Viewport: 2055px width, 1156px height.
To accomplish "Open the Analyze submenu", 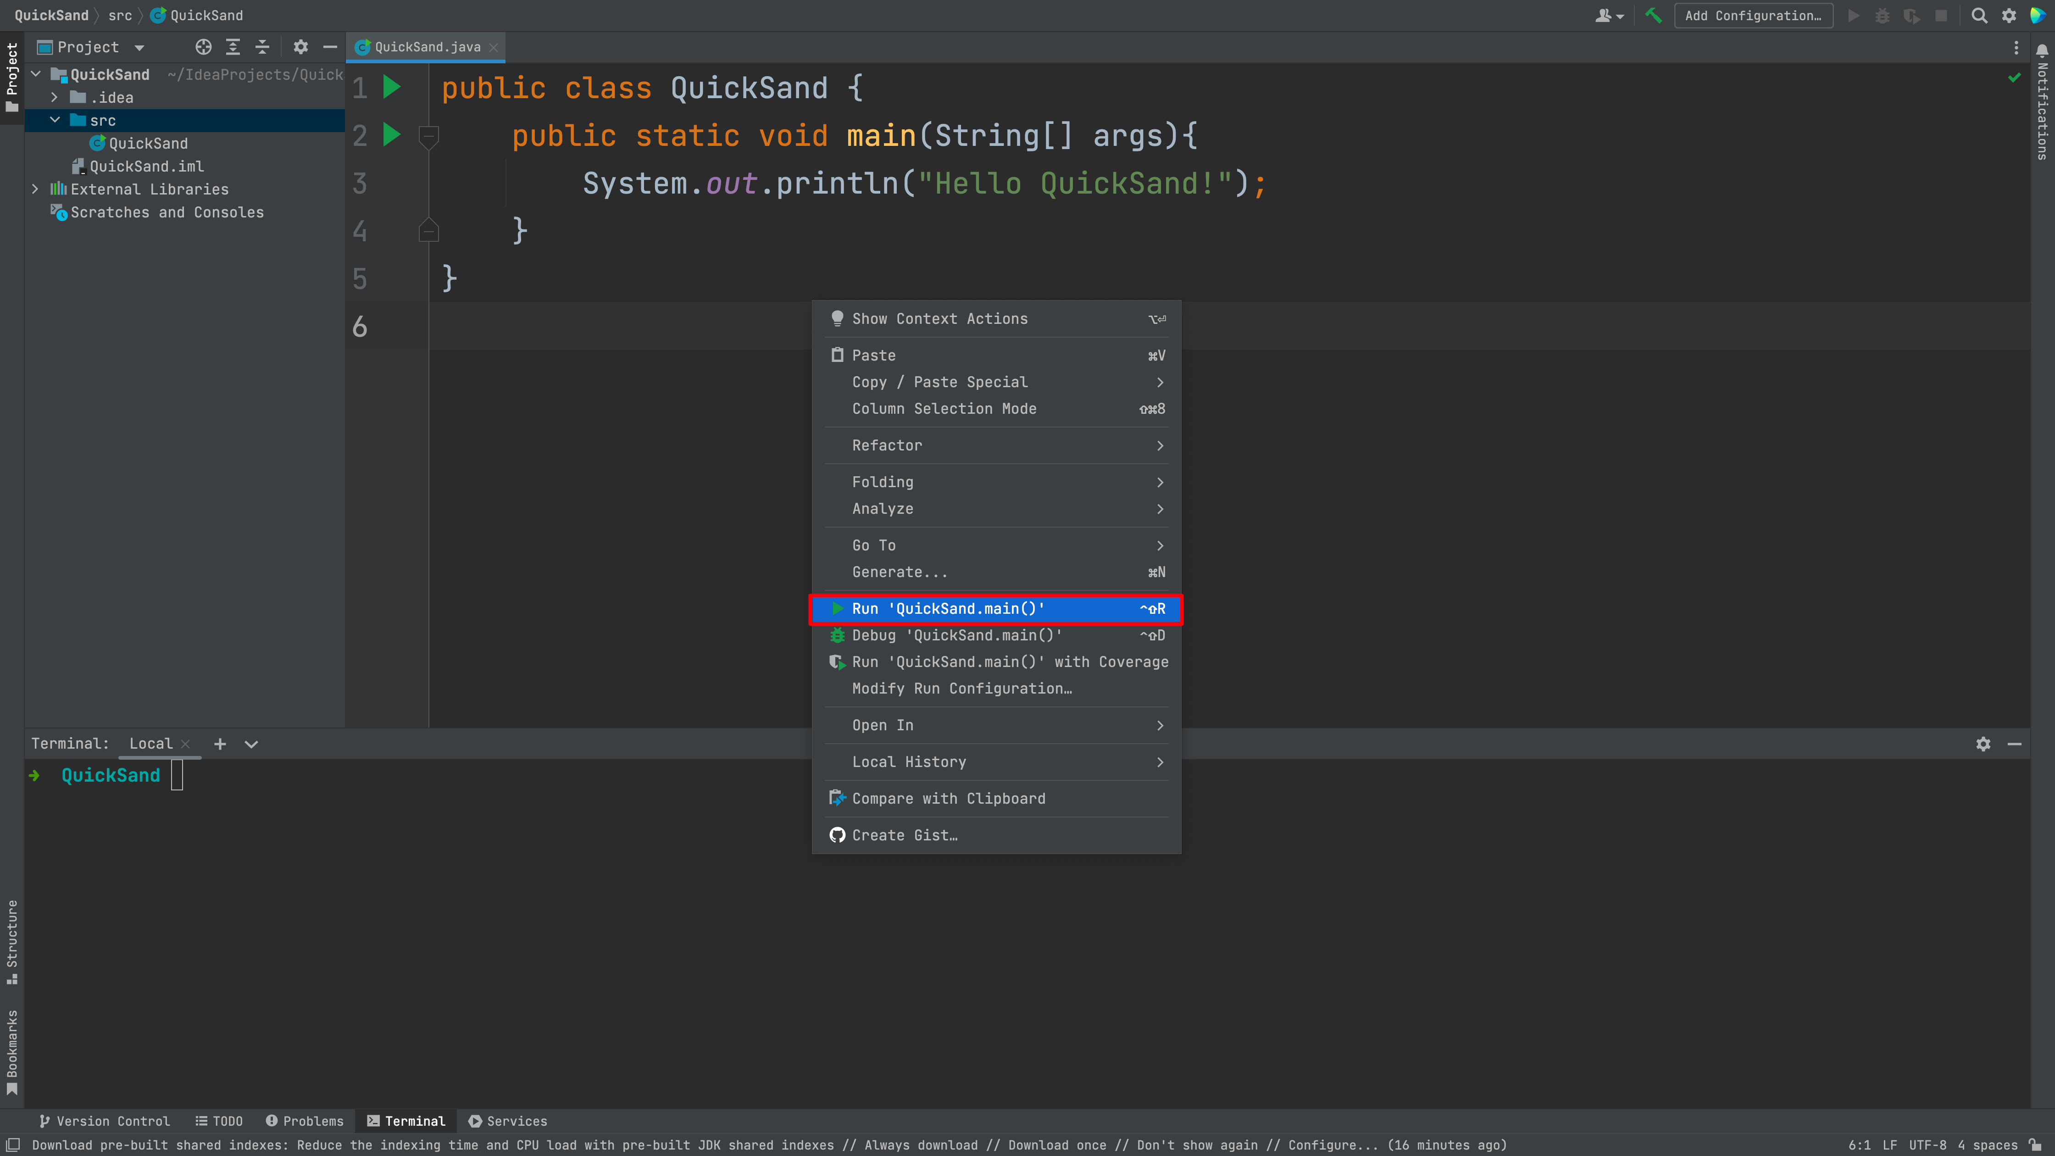I will [996, 509].
